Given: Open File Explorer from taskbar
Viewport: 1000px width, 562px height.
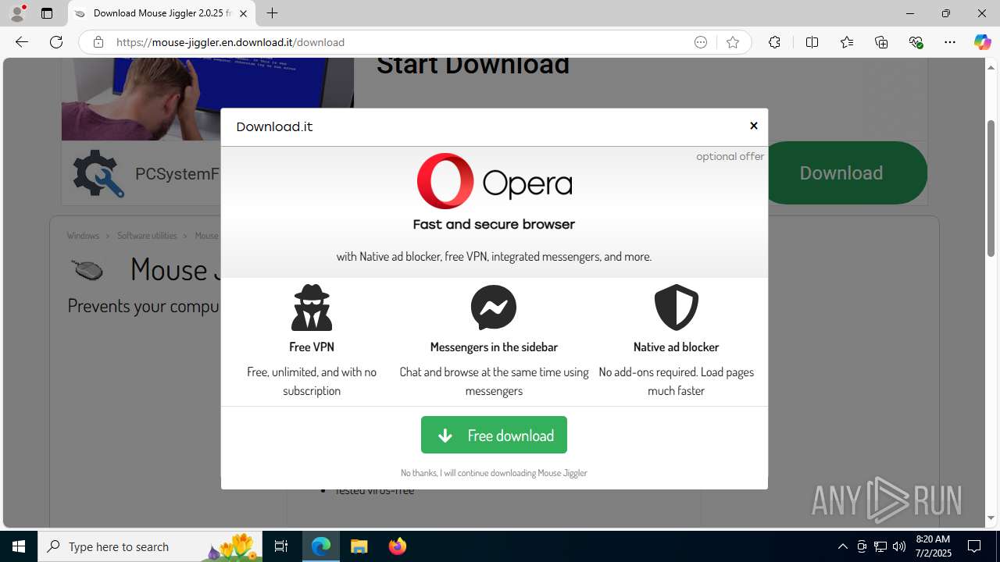Looking at the screenshot, I should 359,546.
